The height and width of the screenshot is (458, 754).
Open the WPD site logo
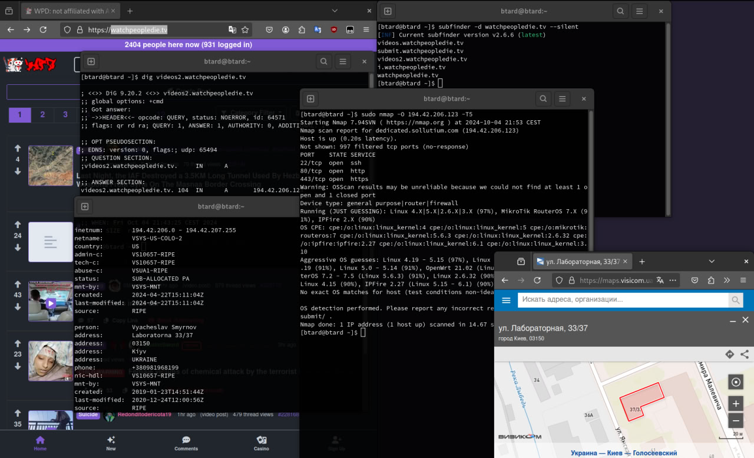pyautogui.click(x=31, y=64)
